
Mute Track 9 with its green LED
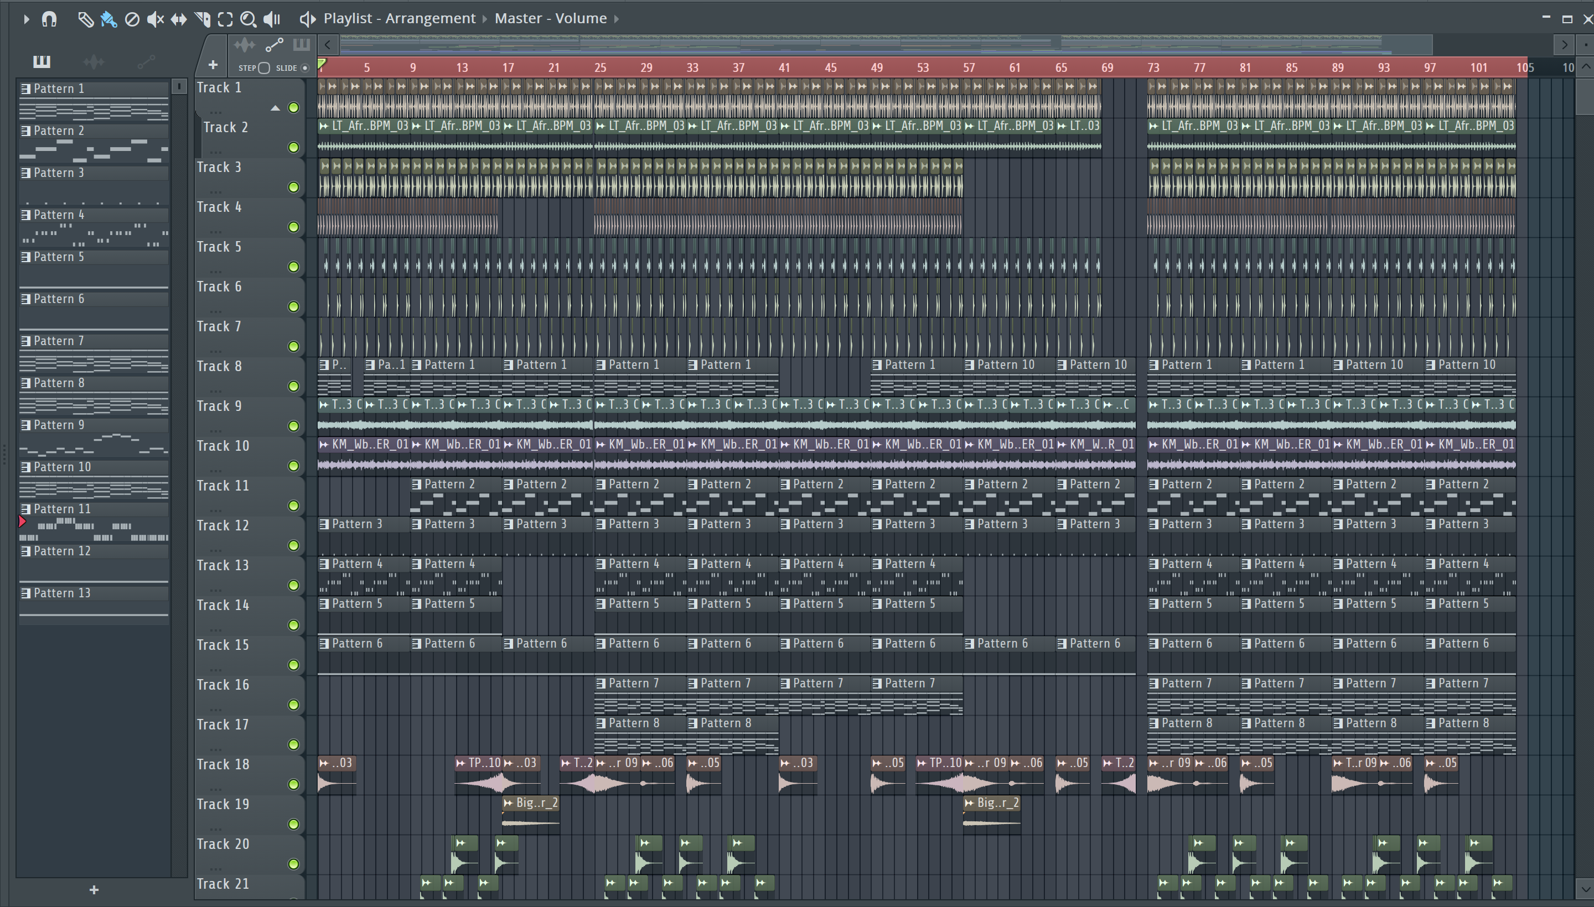pos(293,426)
